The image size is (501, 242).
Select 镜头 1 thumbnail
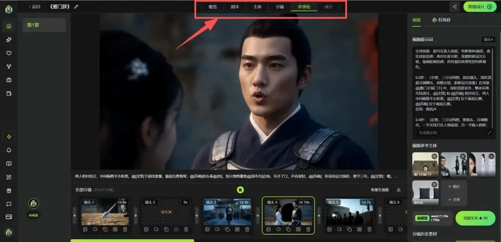105,212
